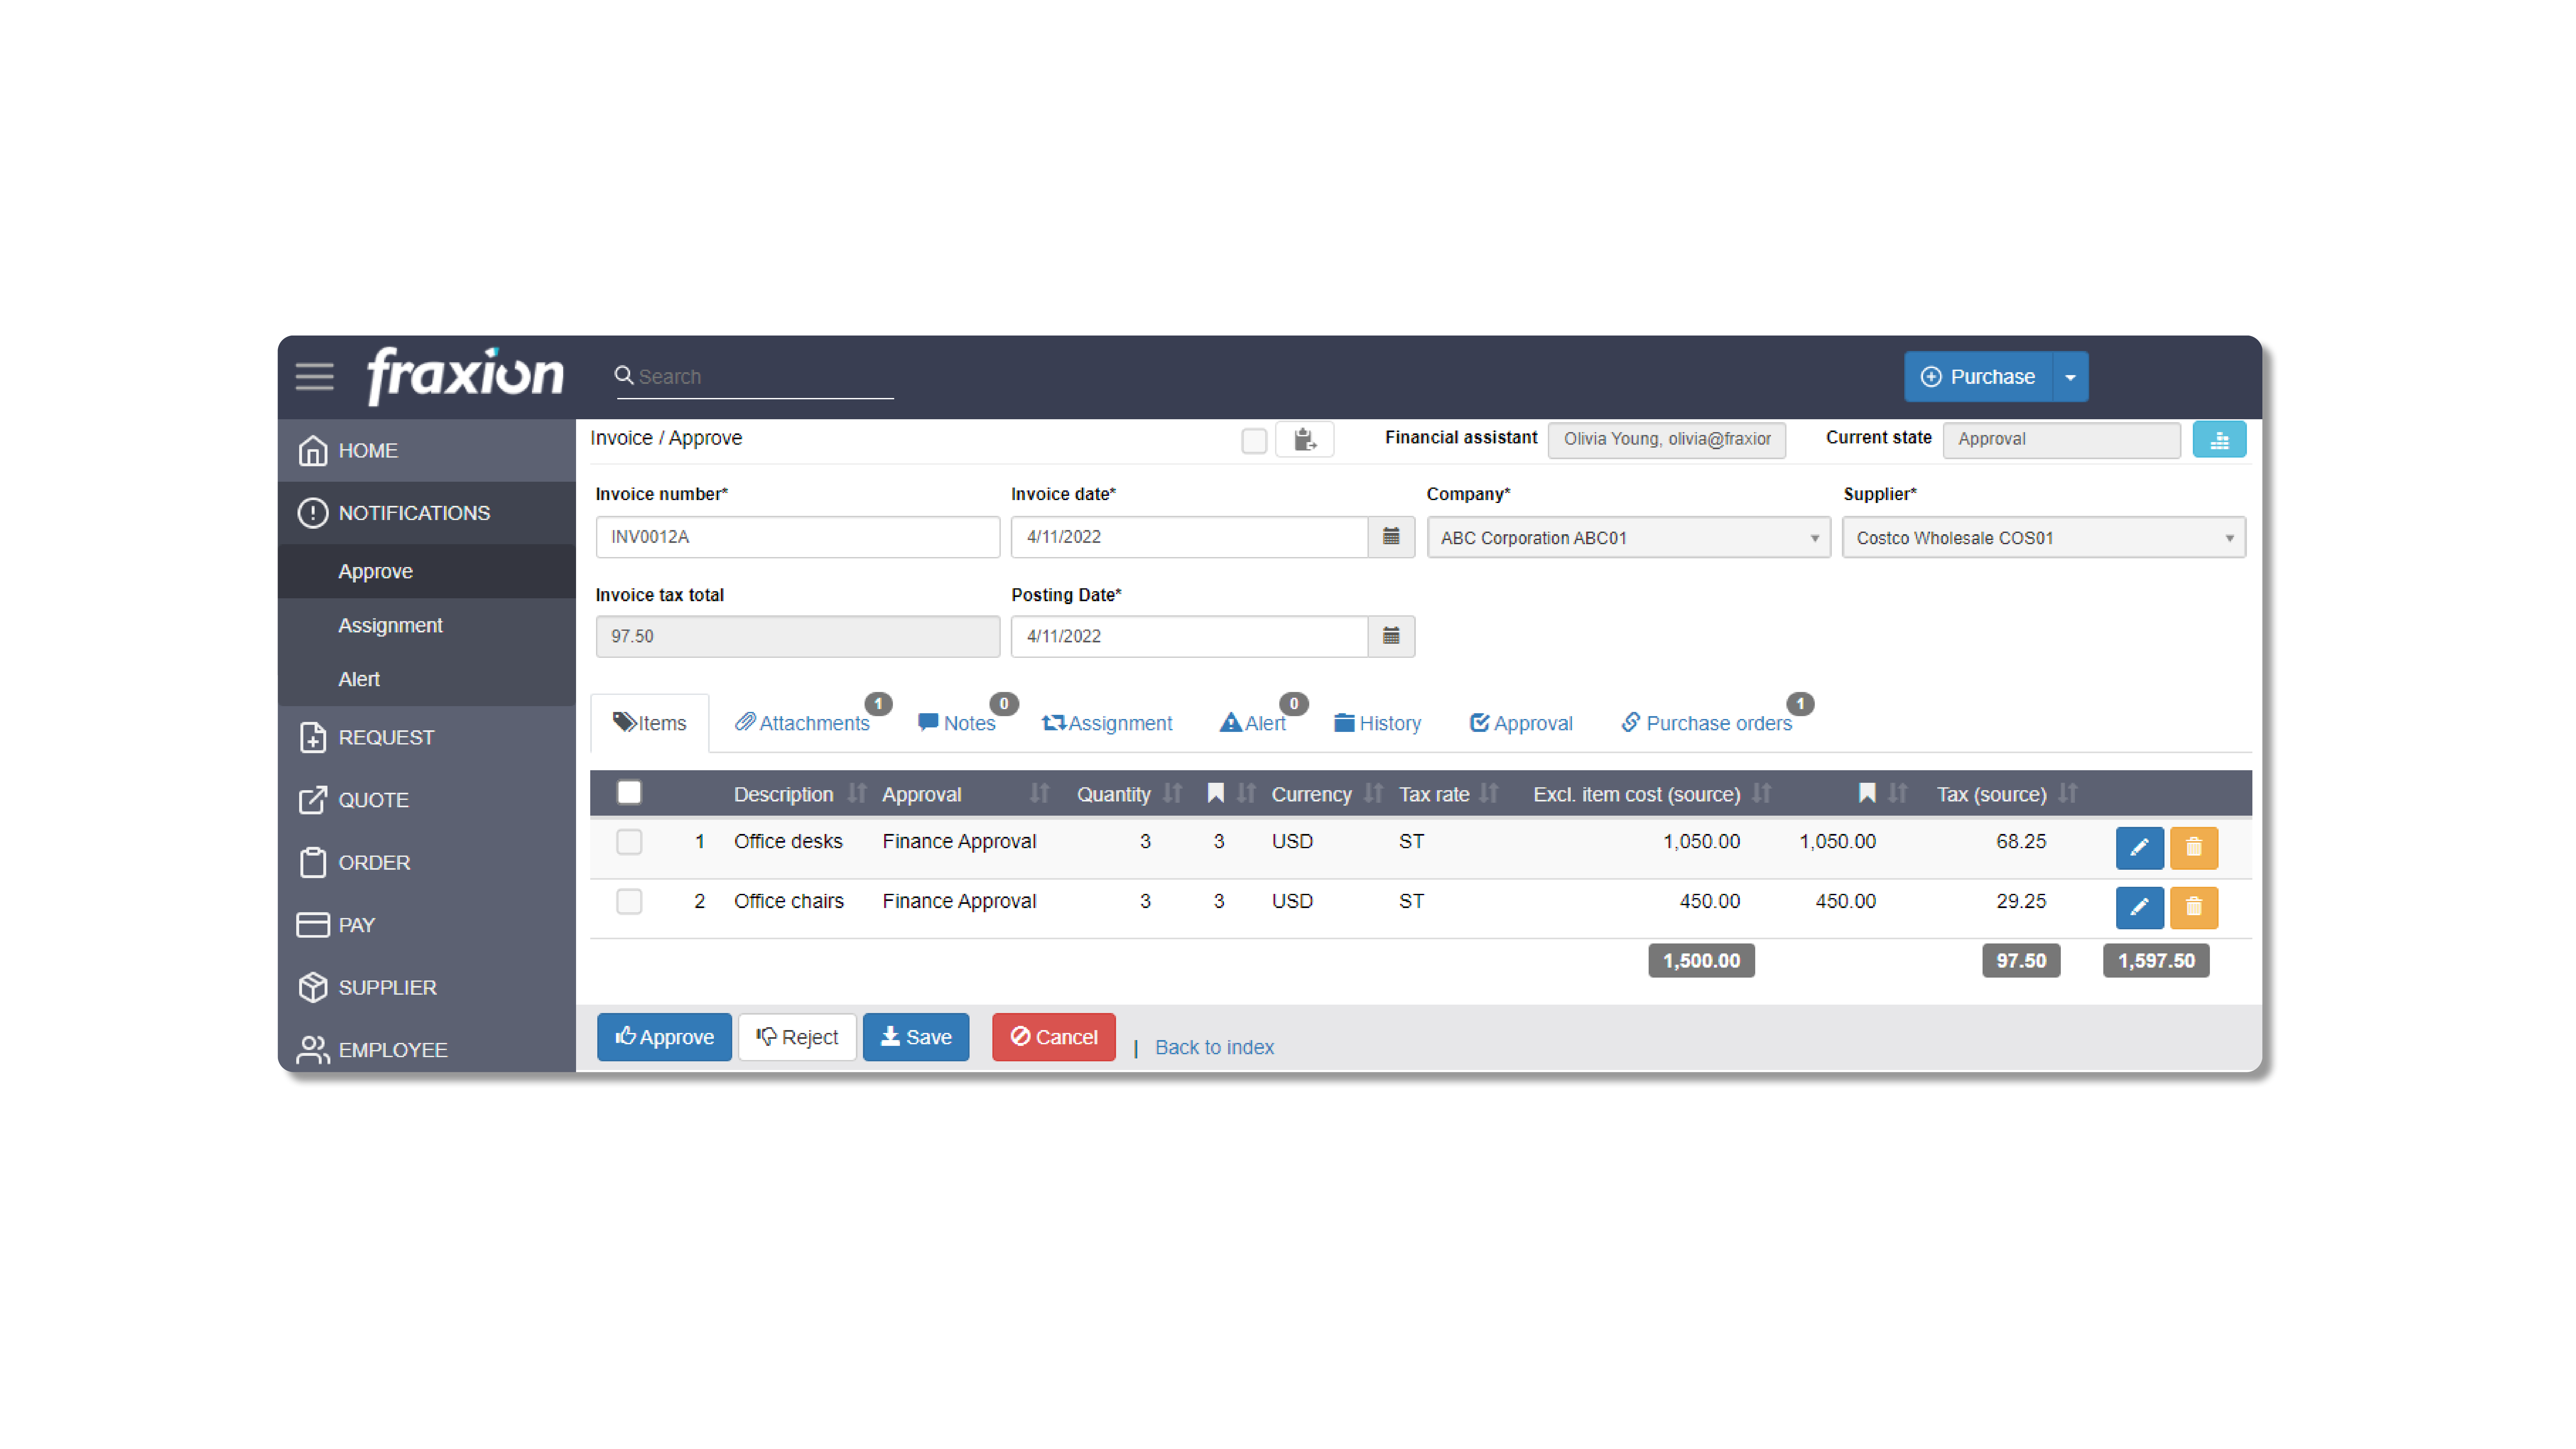The image size is (2576, 1449).
Task: Switch to the Items tab
Action: 650,723
